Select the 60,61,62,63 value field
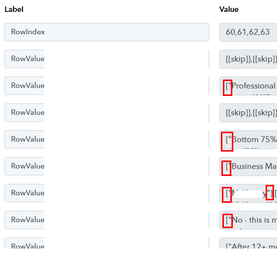This screenshot has height=253, width=277. pyautogui.click(x=248, y=32)
